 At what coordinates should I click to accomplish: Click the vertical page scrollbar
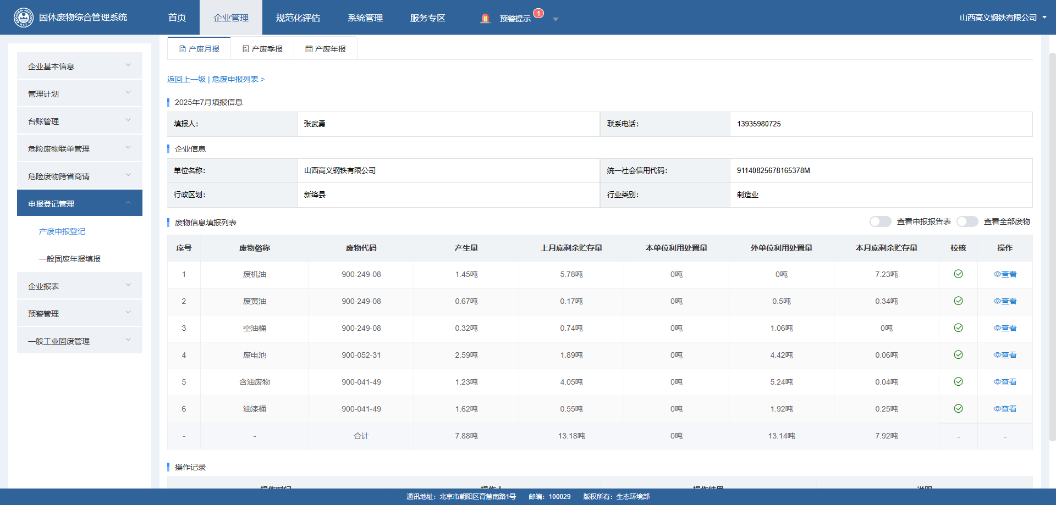[1052, 247]
